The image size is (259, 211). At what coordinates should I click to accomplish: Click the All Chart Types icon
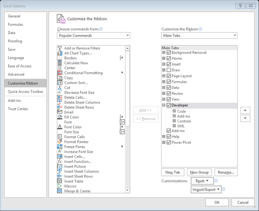pos(59,53)
